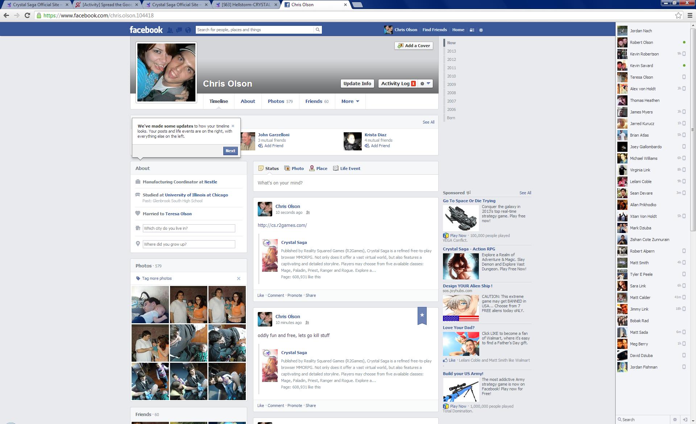This screenshot has width=696, height=424.
Task: Open messages icon in Facebook header
Action: pos(179,30)
